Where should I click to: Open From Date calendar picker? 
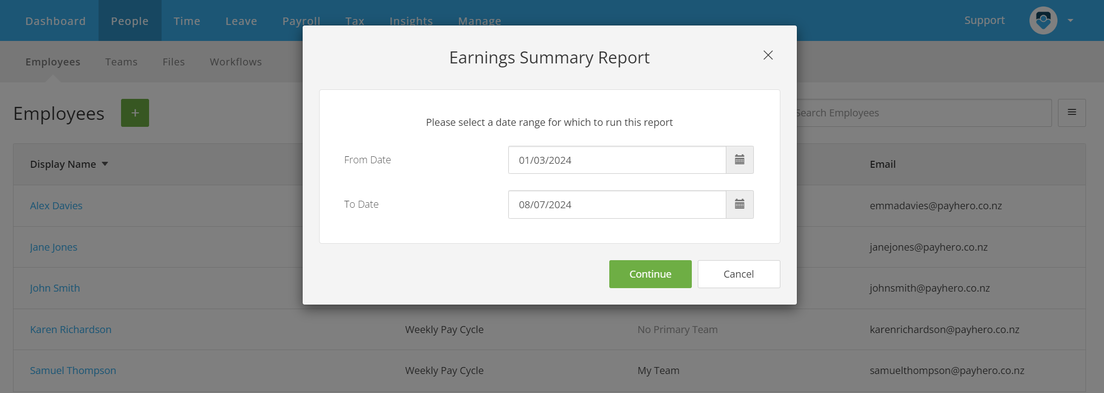(739, 160)
